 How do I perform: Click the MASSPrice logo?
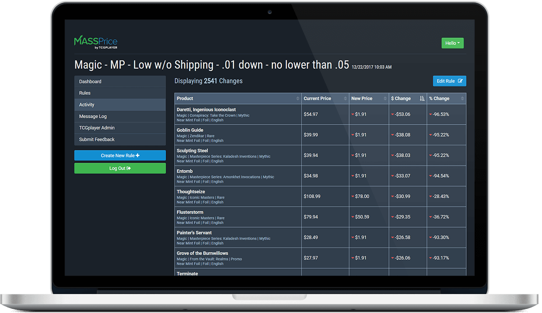coord(96,42)
